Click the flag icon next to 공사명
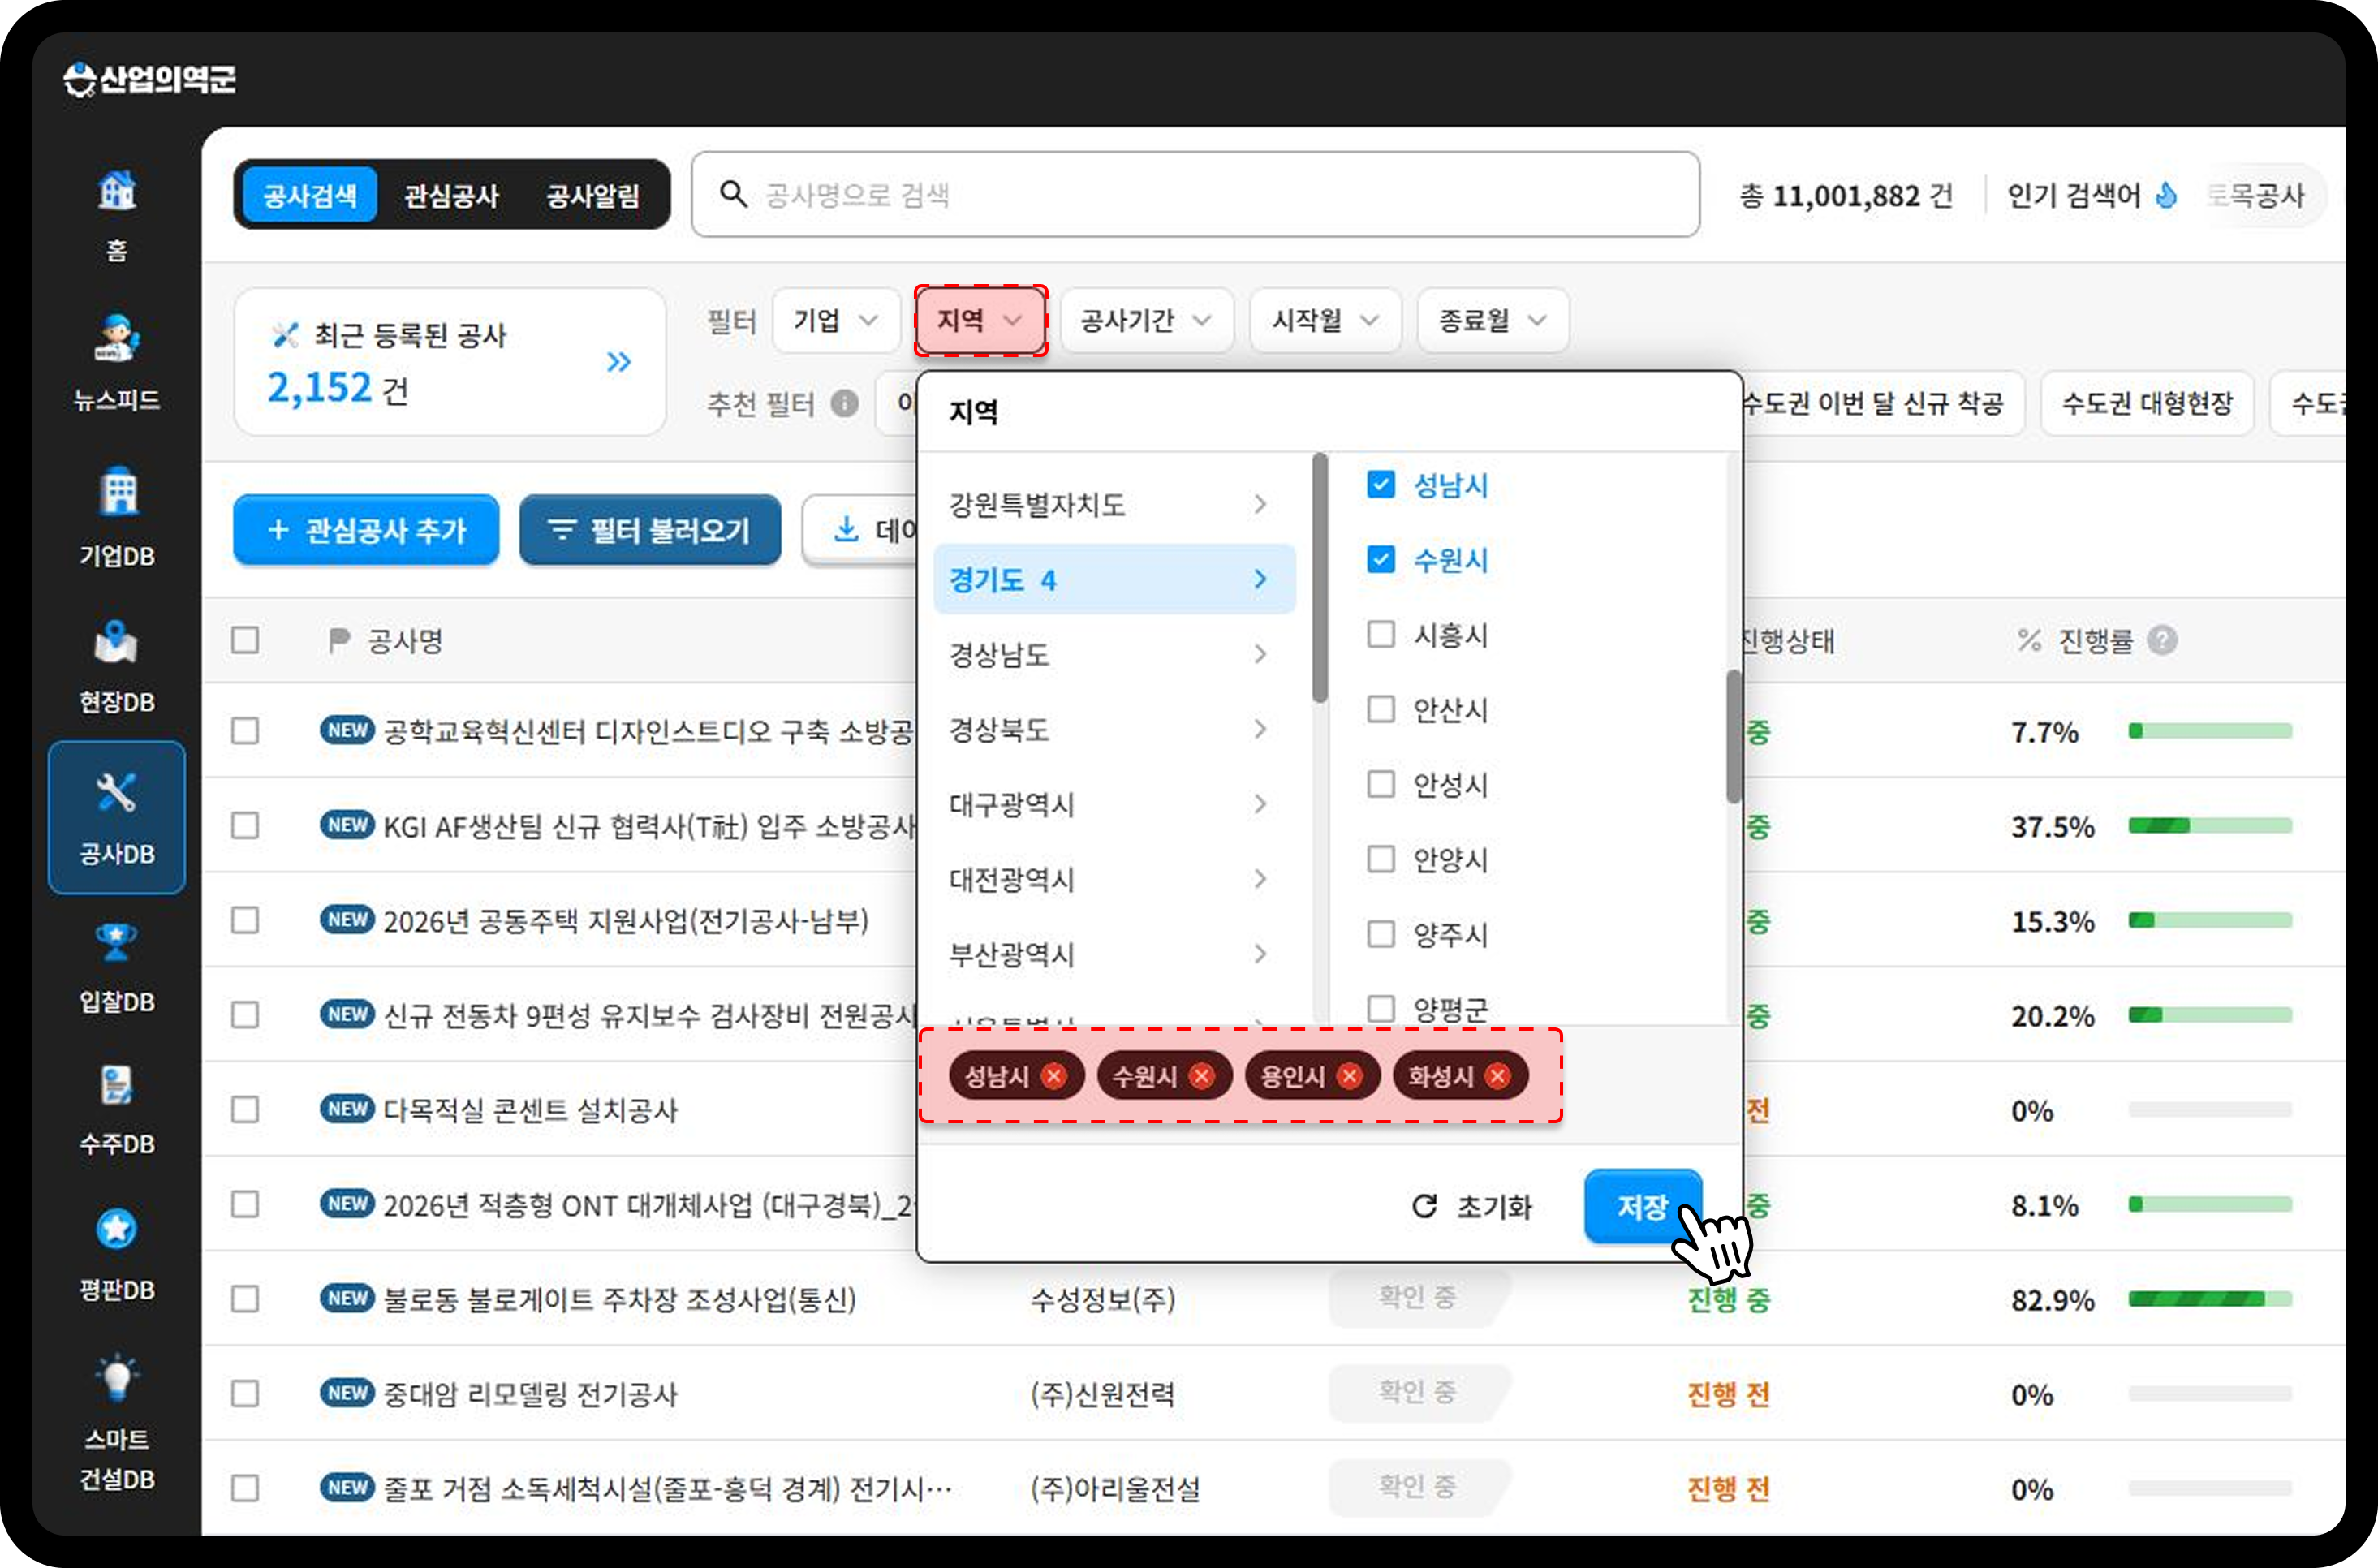 click(x=339, y=640)
